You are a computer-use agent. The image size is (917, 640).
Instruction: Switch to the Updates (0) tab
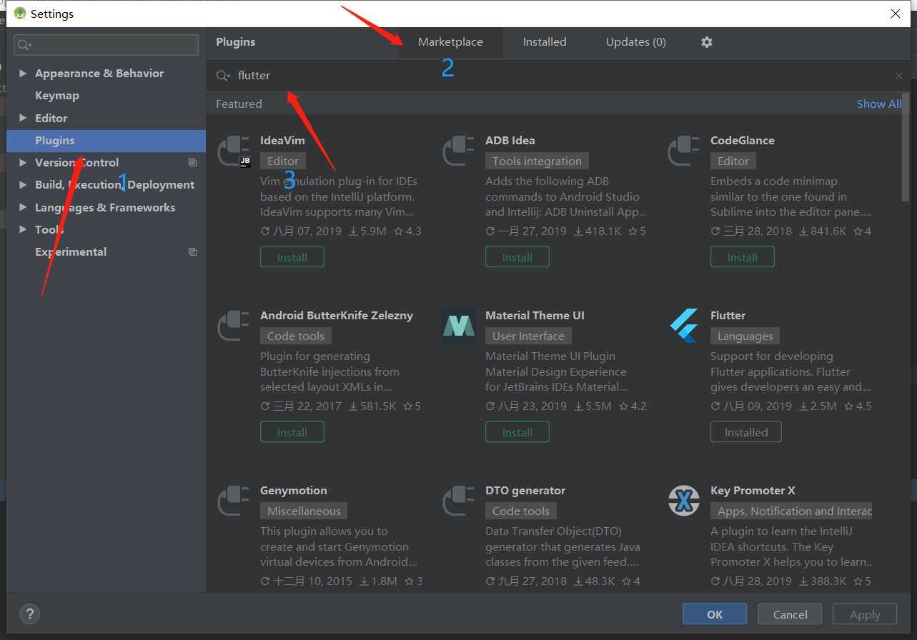pyautogui.click(x=636, y=42)
